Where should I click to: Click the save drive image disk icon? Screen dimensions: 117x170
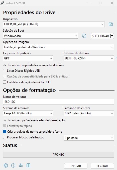[110, 24]
